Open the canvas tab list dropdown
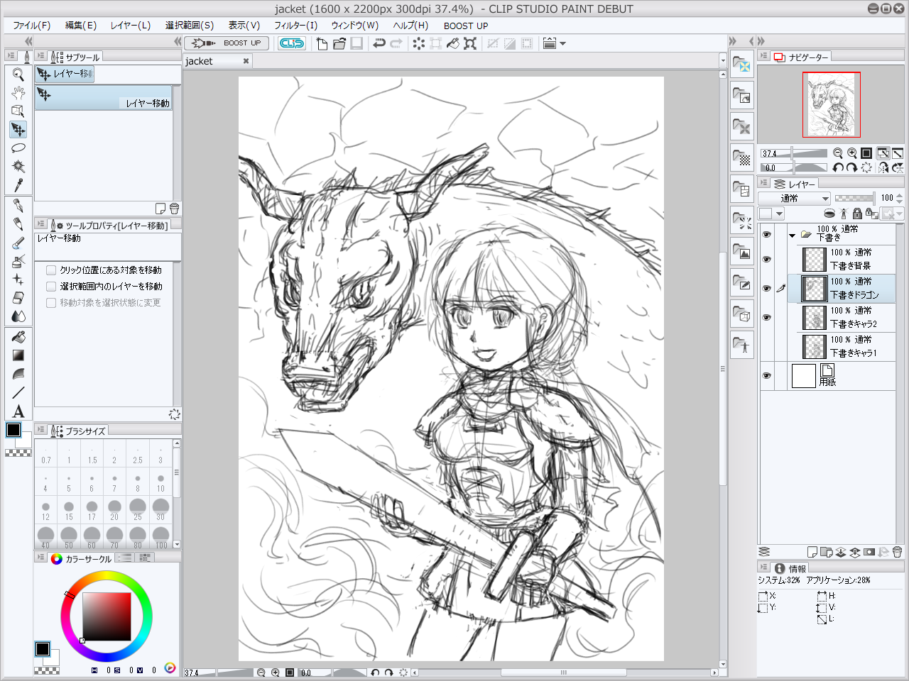Screen dimensions: 909x681 pos(723,61)
